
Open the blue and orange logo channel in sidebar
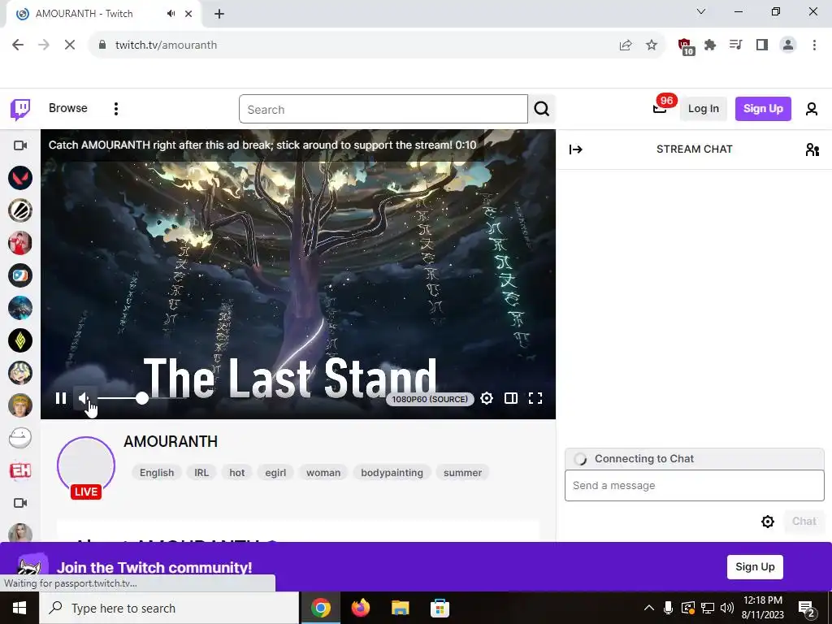tap(20, 275)
